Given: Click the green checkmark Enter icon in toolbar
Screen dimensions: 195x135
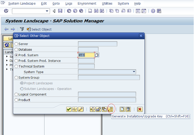Looking at the screenshot, I should tap(6, 11).
